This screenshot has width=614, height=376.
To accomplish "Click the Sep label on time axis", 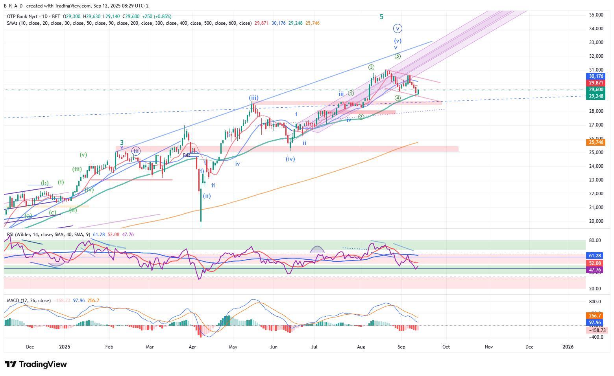I will pyautogui.click(x=401, y=347).
